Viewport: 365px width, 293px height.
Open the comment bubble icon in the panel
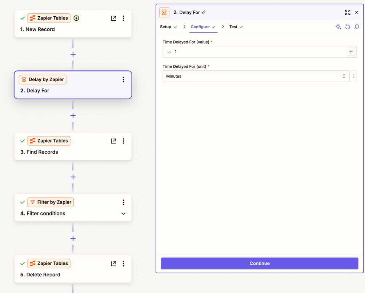[x=357, y=27]
